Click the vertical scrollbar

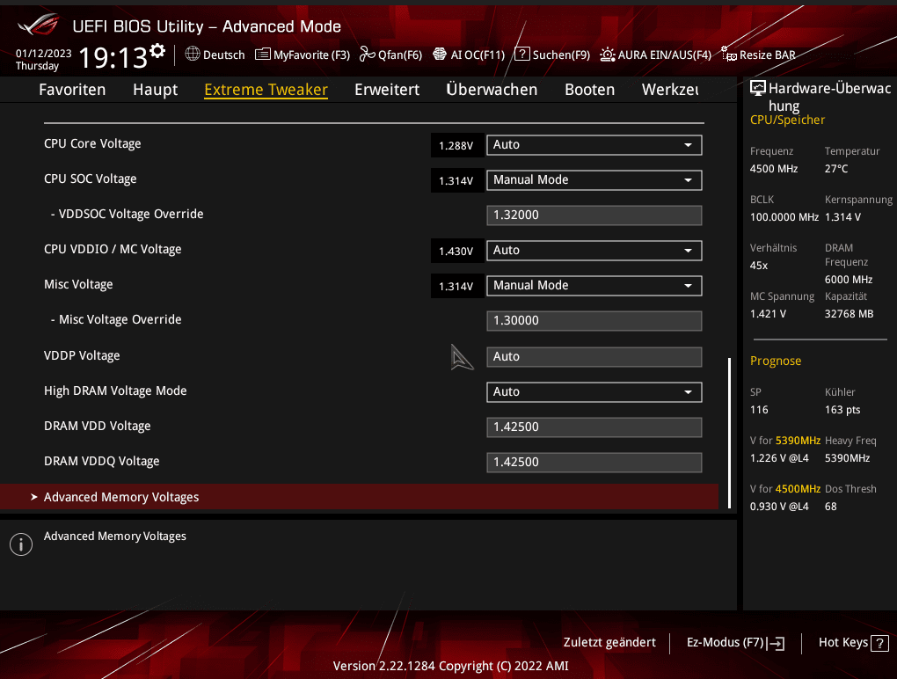(x=729, y=433)
